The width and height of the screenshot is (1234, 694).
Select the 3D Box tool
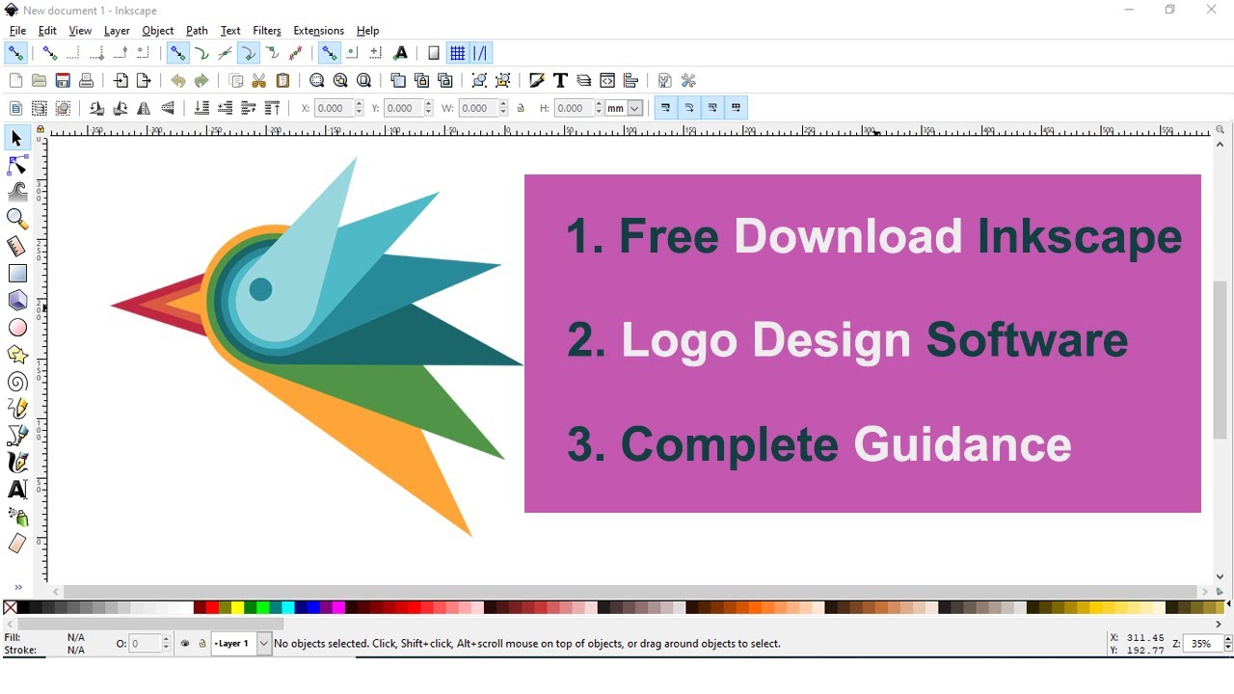(17, 301)
